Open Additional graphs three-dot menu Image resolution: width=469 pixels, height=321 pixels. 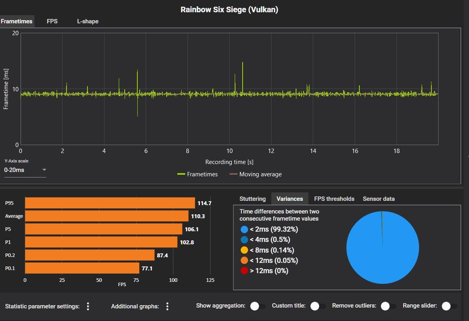167,306
